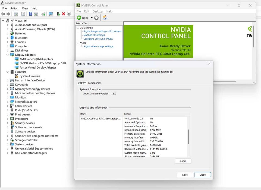
Task: Click the red X uninstall device icon
Action: coord(64,14)
